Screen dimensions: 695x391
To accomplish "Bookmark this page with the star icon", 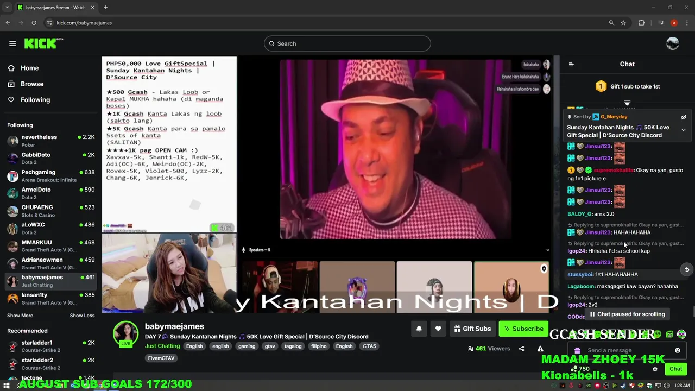I will (x=623, y=23).
